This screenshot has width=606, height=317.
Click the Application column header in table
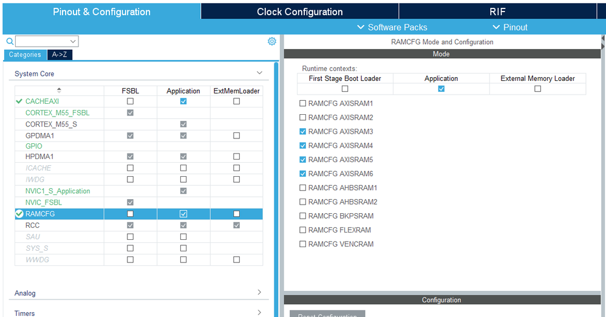tap(183, 91)
